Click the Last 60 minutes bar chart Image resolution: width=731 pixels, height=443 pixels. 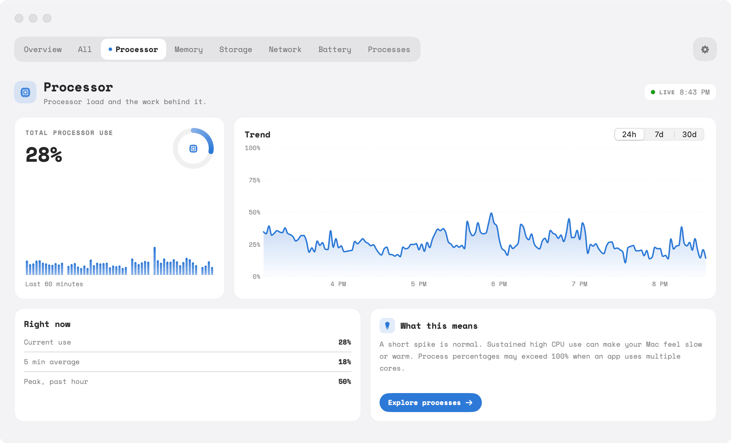click(x=119, y=261)
